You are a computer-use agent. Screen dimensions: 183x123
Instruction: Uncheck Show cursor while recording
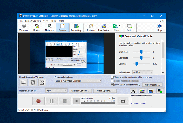112,84
